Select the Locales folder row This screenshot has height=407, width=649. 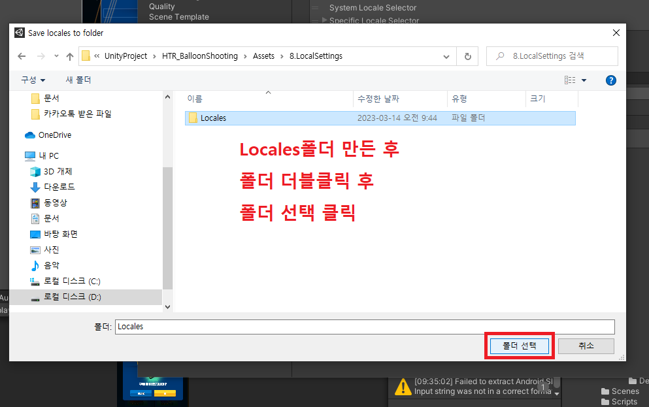[x=380, y=118]
